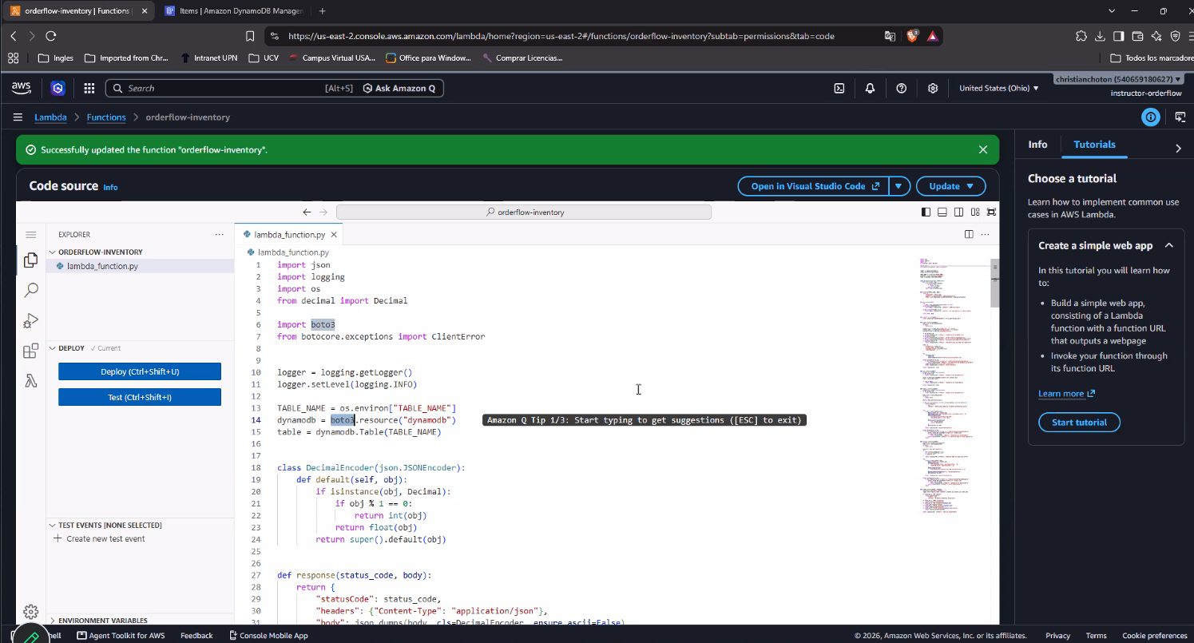Switch to the Amazon DynamoDB browser tab
The width and height of the screenshot is (1194, 643).
(232, 11)
